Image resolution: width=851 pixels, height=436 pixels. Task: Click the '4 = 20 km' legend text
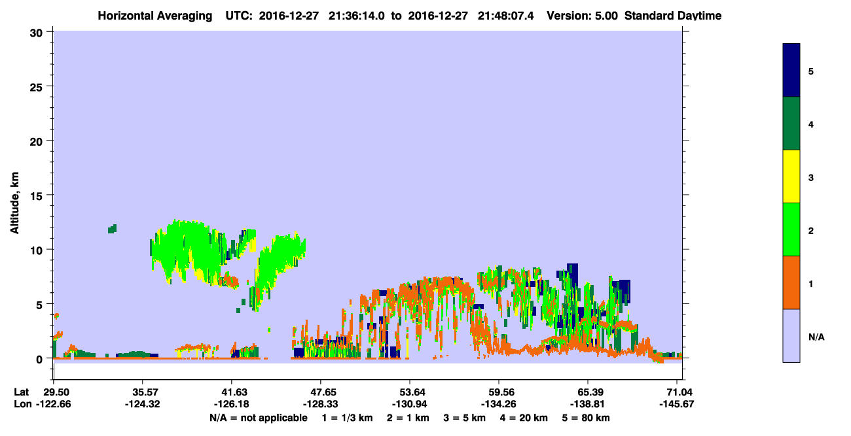[x=524, y=418]
